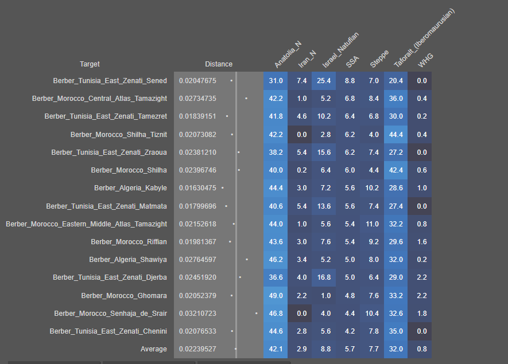This screenshot has height=364, width=508.
Task: Click the WHG column header
Action: click(x=425, y=60)
